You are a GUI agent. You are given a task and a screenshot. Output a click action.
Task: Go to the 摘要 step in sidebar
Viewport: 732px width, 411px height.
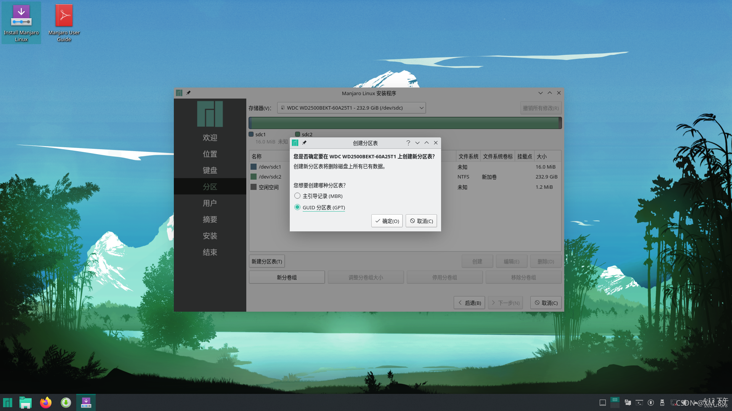(210, 219)
